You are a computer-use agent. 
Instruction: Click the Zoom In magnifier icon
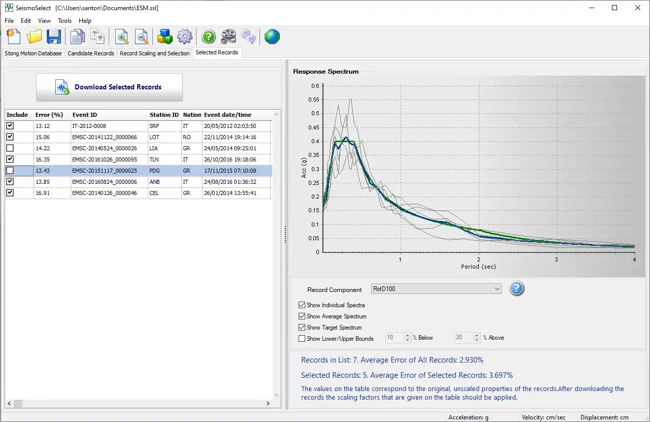coord(122,37)
